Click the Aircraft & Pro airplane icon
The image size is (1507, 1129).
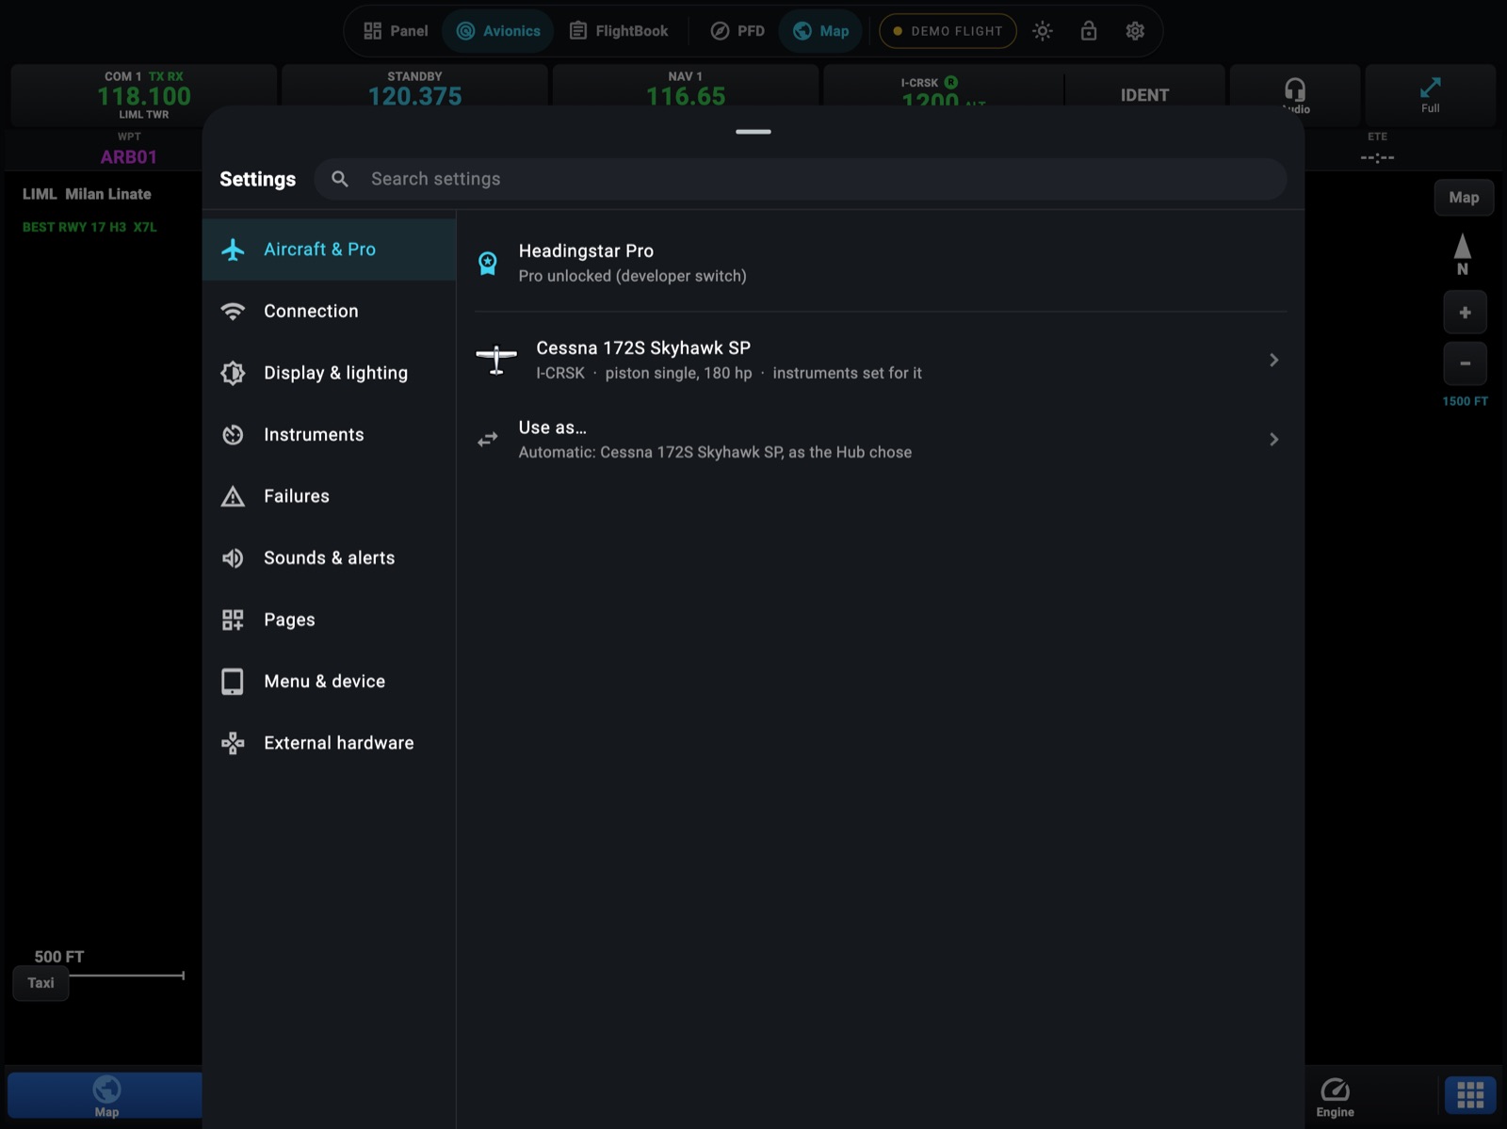(x=233, y=250)
